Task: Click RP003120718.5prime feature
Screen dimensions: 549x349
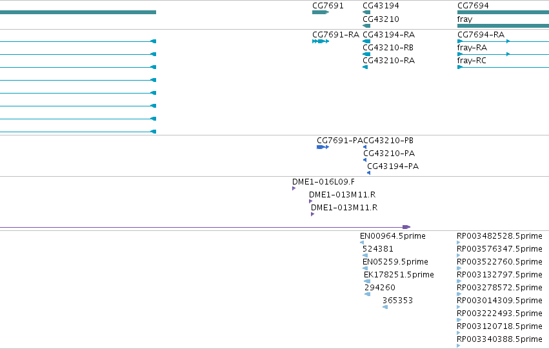Action: pyautogui.click(x=499, y=326)
